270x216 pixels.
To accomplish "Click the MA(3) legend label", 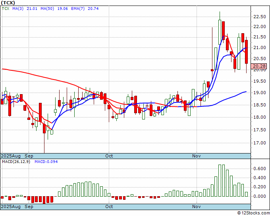I will [x=18, y=9].
